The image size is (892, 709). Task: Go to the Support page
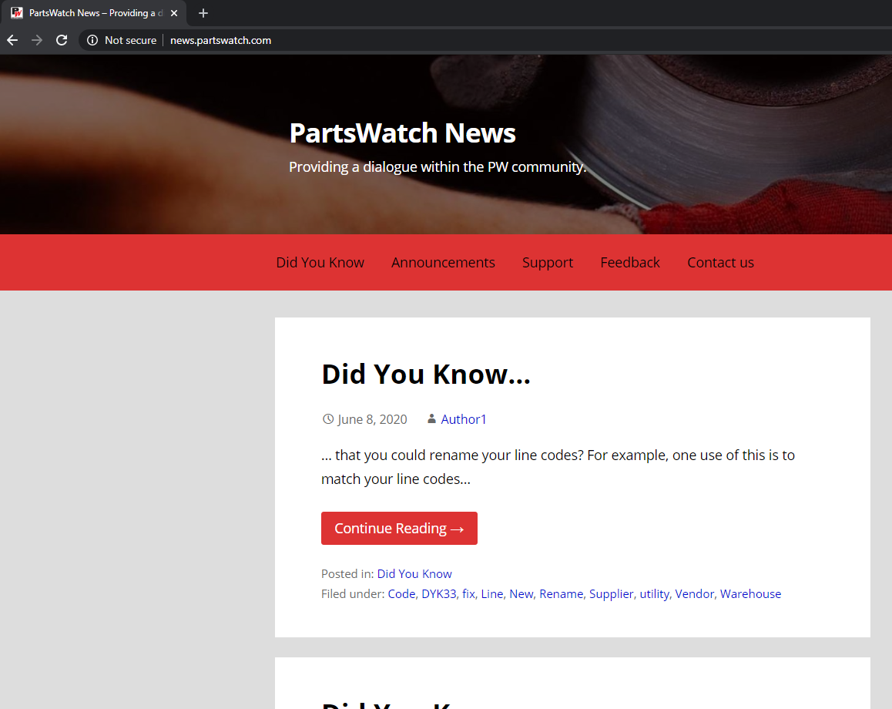click(547, 263)
